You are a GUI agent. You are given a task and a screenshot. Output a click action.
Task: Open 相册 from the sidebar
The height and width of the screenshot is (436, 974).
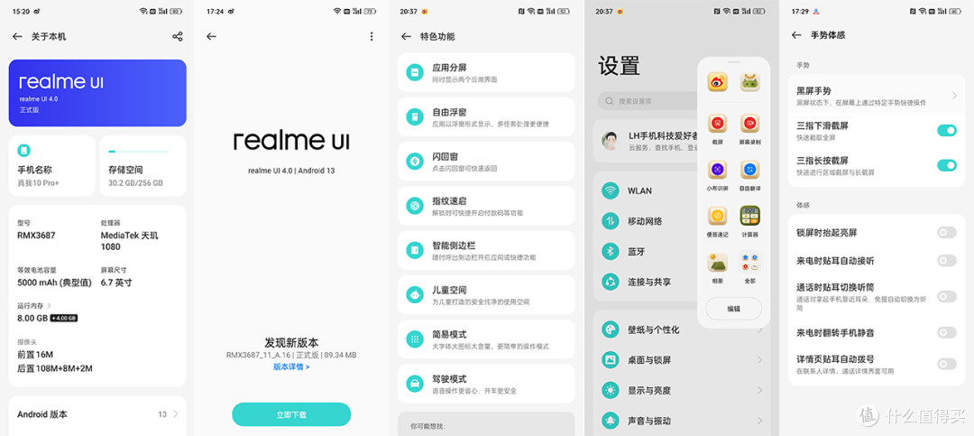point(717,267)
